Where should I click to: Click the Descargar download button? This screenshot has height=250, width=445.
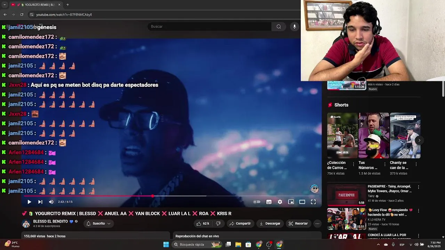coord(270,224)
